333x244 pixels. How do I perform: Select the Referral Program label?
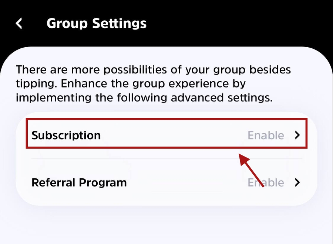tap(79, 182)
